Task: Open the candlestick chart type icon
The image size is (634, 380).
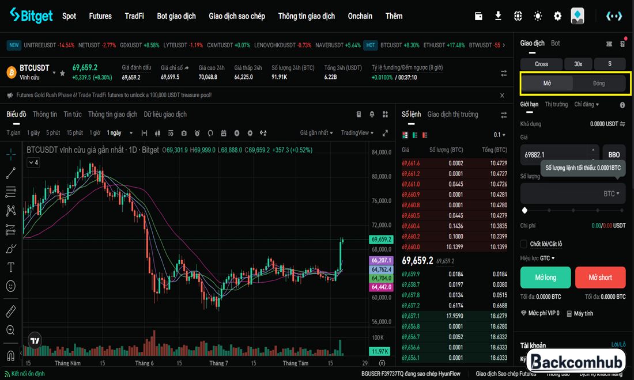Action: pos(158,133)
